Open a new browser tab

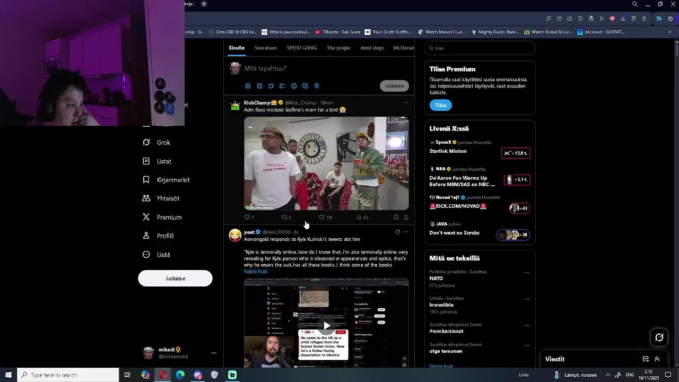tap(204, 4)
